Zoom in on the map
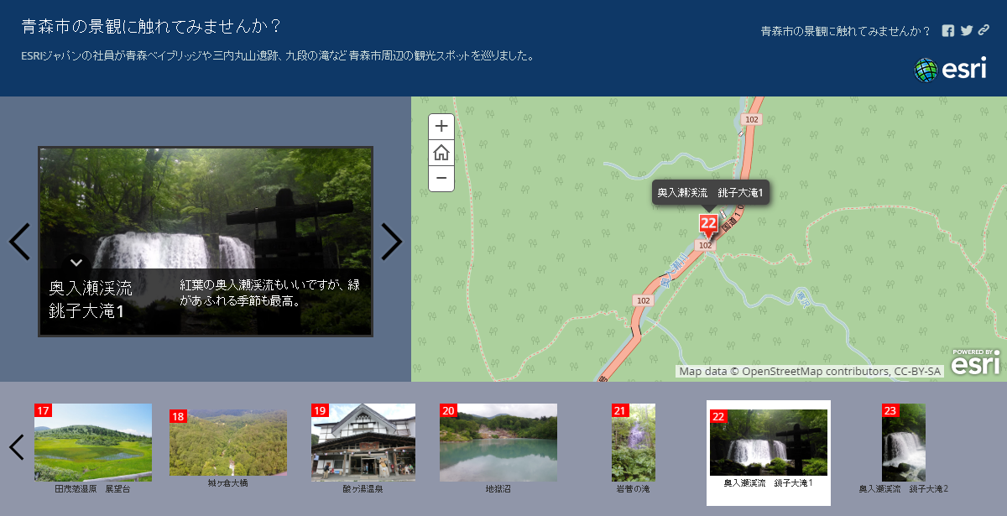This screenshot has width=1007, height=516. coord(441,126)
